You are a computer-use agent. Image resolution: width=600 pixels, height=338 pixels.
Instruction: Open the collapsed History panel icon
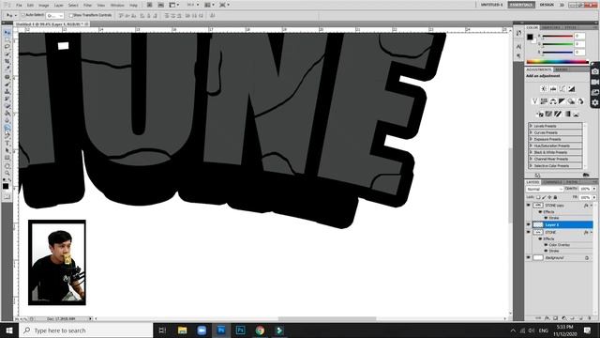(x=518, y=34)
